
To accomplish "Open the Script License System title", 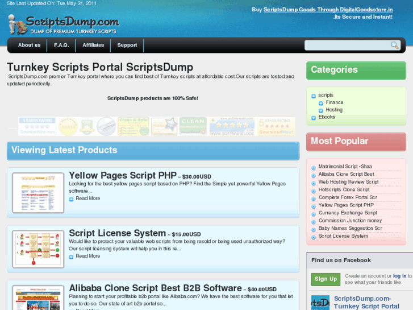I will [118, 233].
